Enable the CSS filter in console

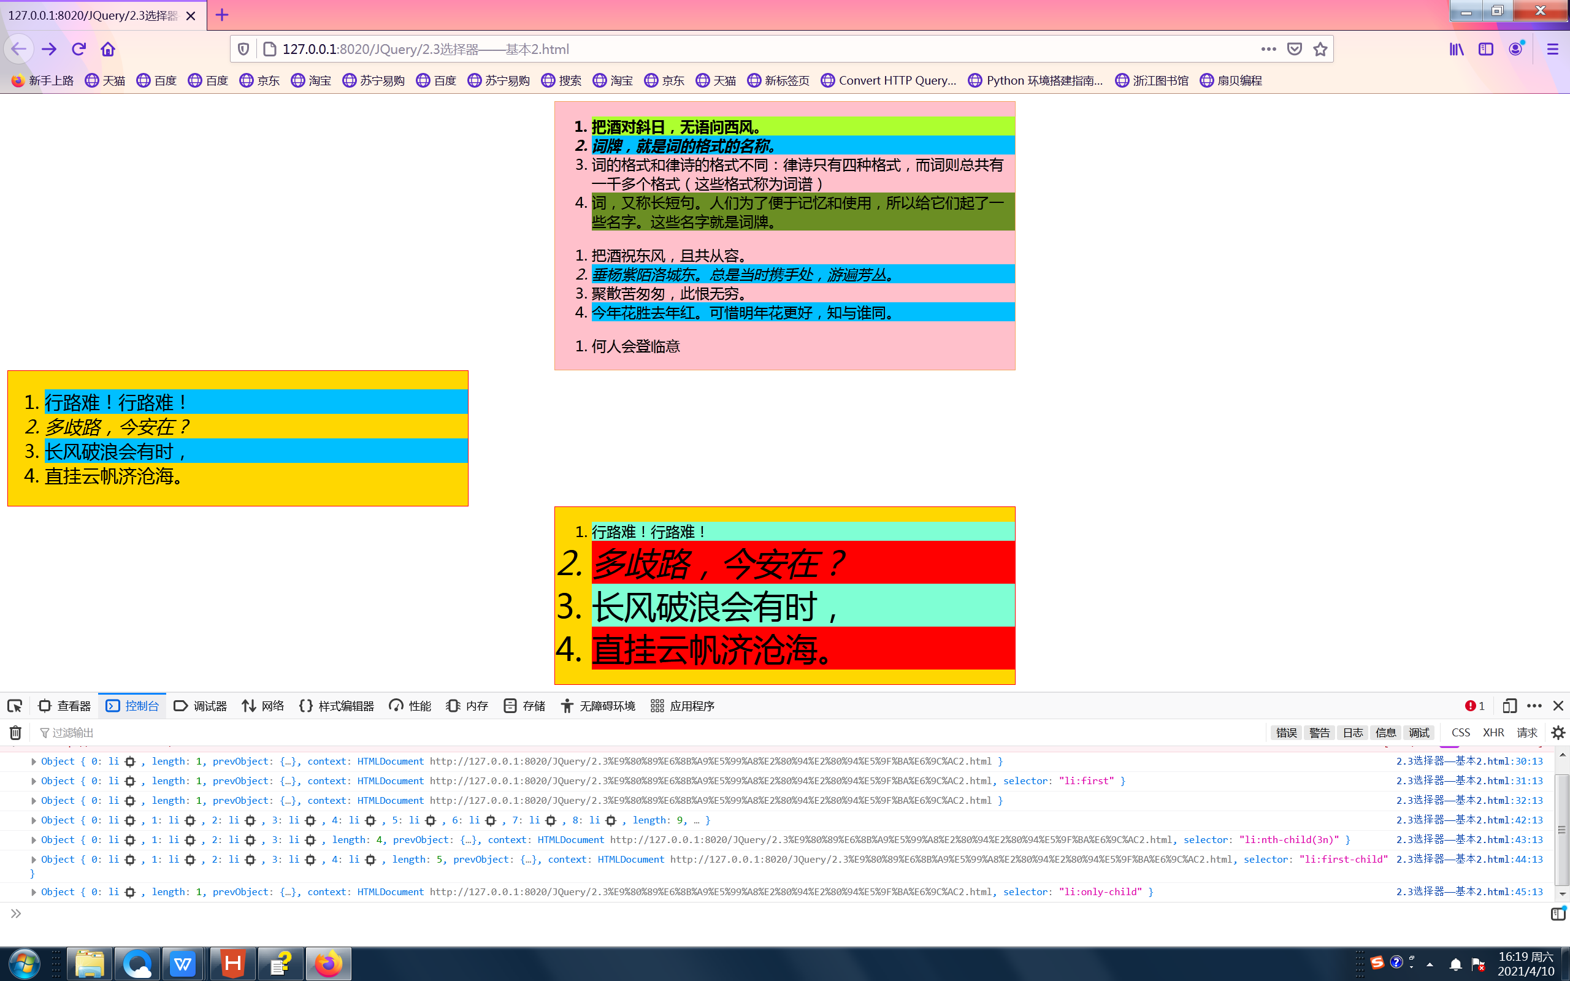[1460, 733]
